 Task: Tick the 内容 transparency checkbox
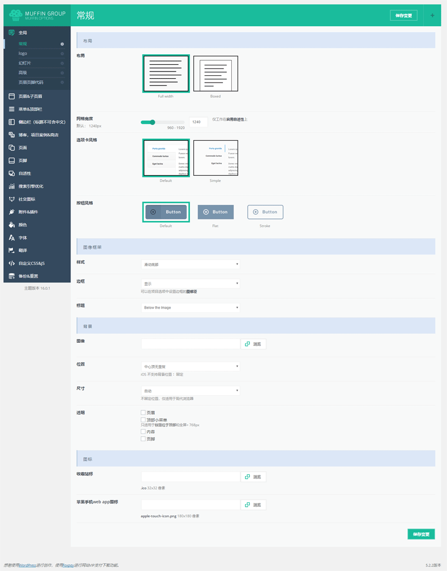(x=143, y=432)
